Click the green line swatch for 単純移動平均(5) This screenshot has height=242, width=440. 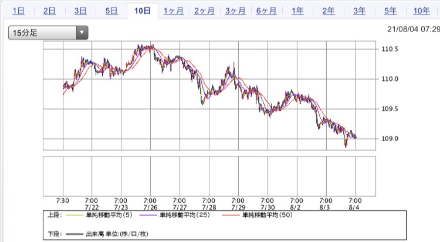coord(75,216)
